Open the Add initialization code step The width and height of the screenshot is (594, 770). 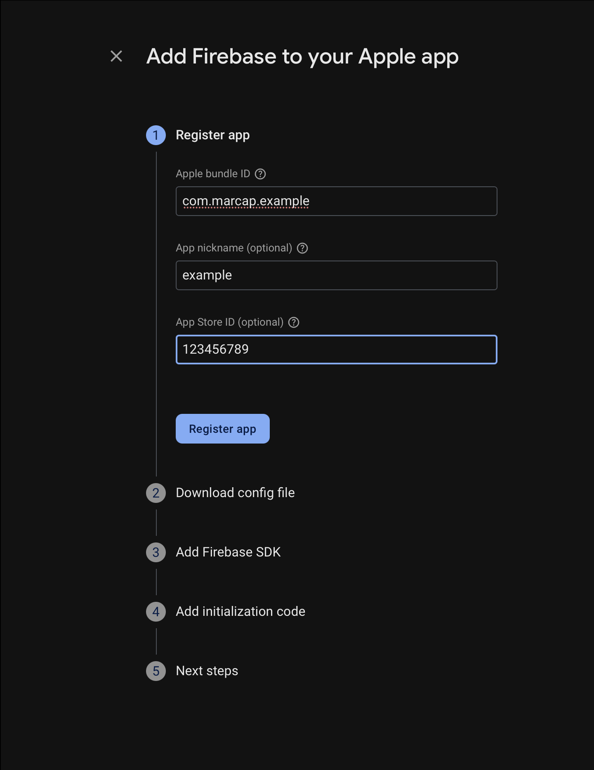tap(240, 612)
